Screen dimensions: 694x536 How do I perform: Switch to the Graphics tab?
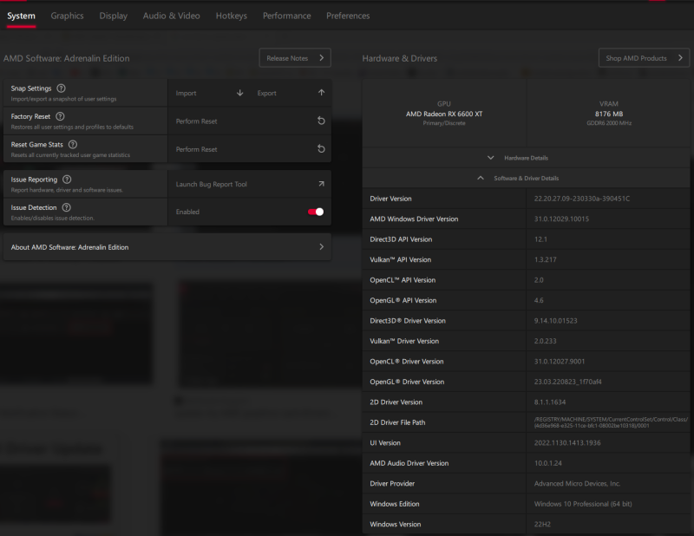pyautogui.click(x=67, y=16)
